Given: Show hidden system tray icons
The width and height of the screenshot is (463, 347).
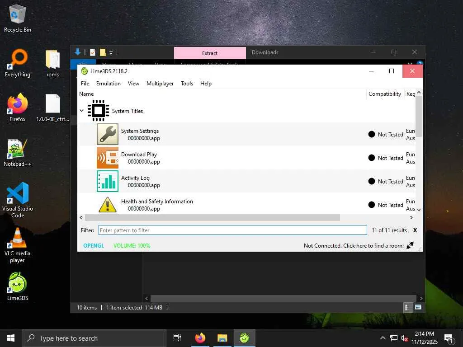Looking at the screenshot, I should pos(383,338).
